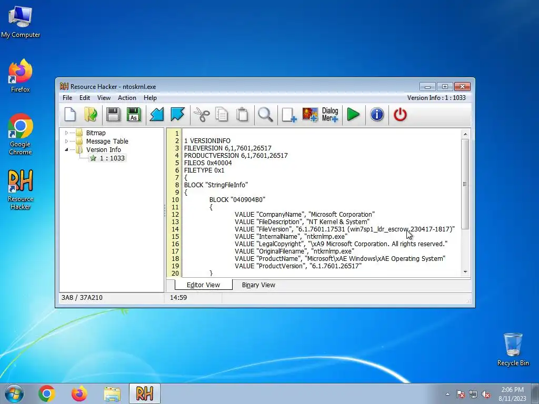Click the editor scrollbar down arrow
539x404 pixels.
pyautogui.click(x=465, y=272)
